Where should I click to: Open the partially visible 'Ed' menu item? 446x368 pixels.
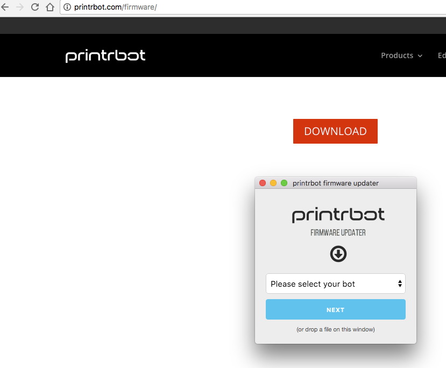pyautogui.click(x=442, y=55)
